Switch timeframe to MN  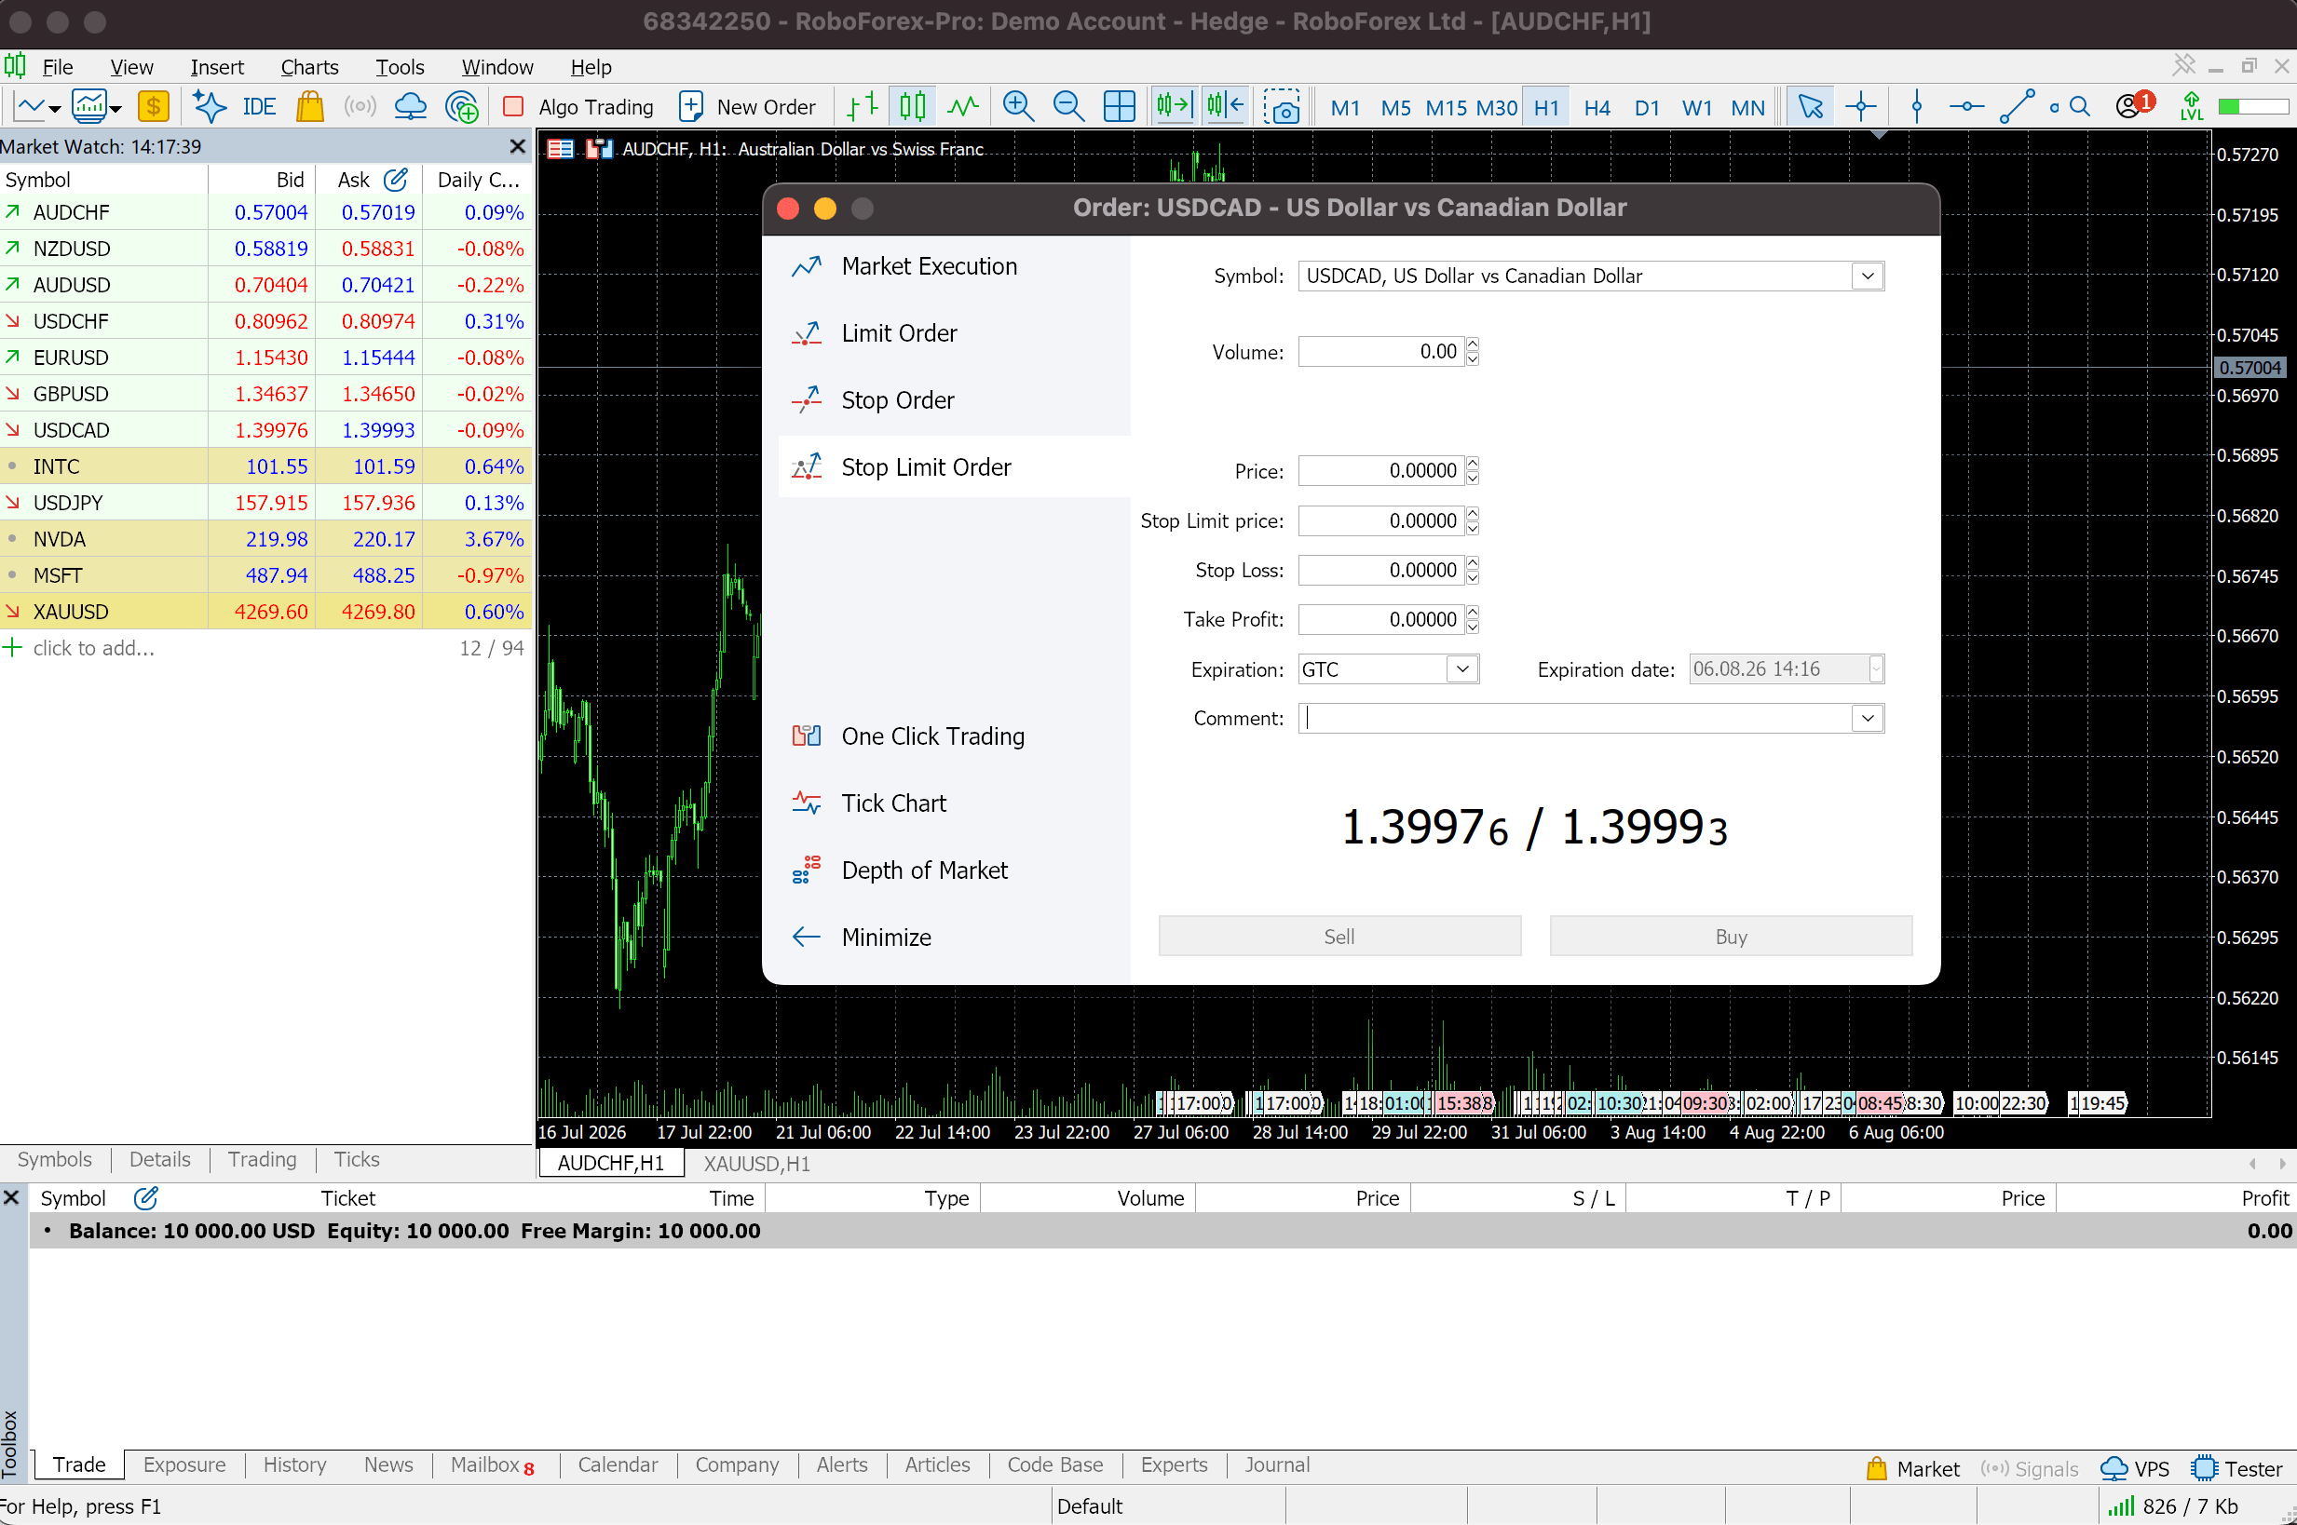[x=1747, y=107]
